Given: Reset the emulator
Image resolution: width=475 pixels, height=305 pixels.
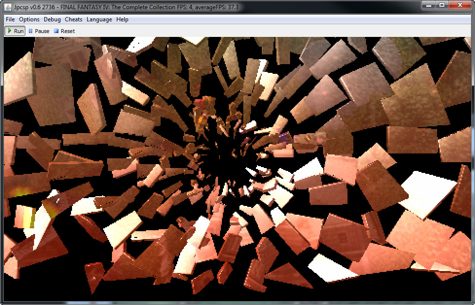Looking at the screenshot, I should click(64, 31).
